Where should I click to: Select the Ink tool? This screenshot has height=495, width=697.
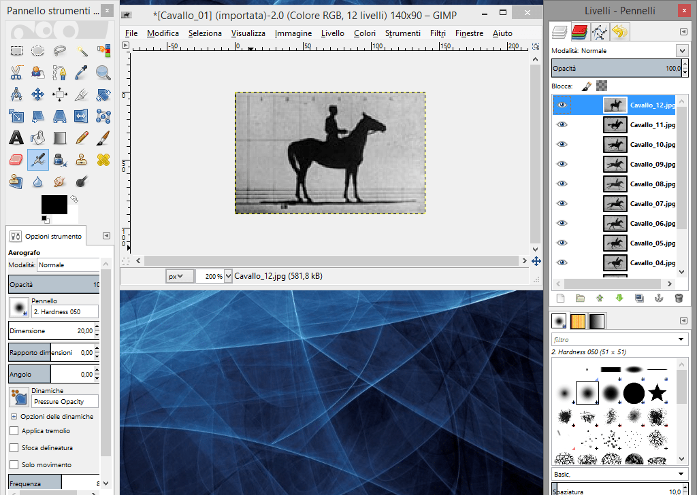[60, 159]
